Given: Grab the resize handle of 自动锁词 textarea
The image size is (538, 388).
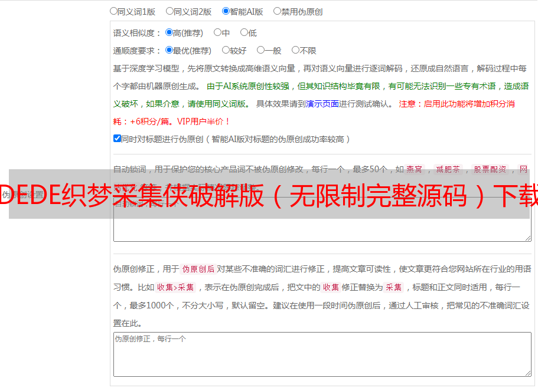Looking at the screenshot, I should point(528,238).
